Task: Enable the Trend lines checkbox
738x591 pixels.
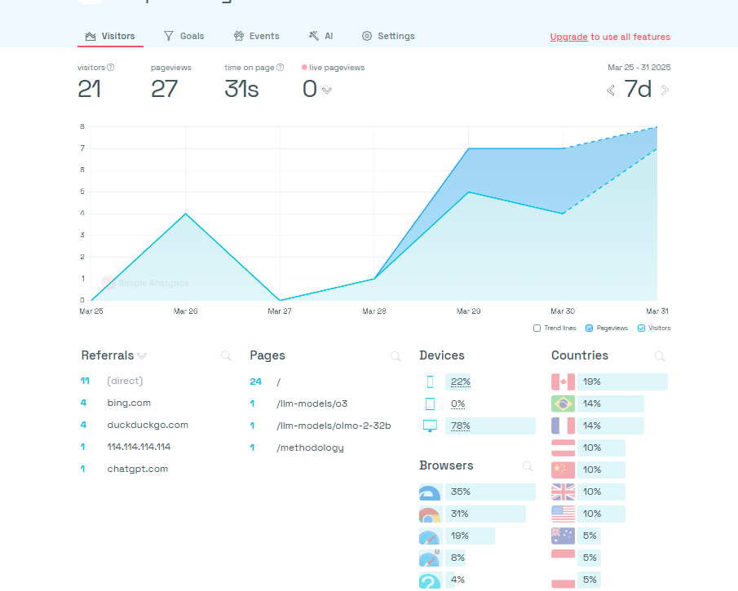Action: click(537, 328)
